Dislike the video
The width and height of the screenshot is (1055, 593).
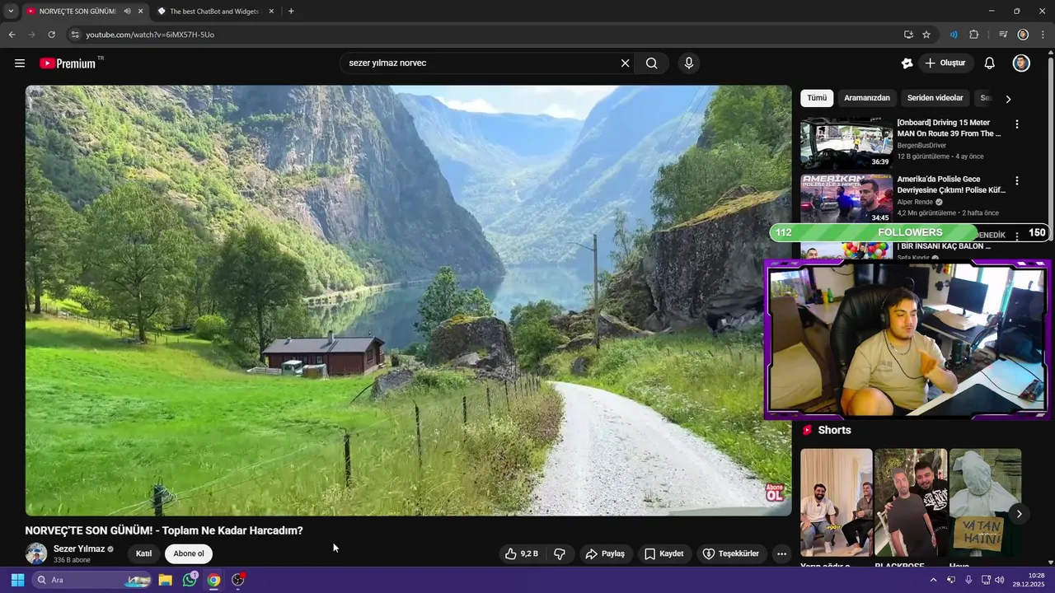click(560, 553)
